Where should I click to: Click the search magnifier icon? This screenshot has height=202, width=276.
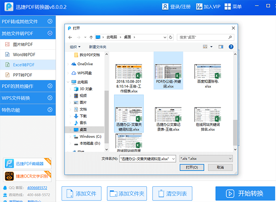click(x=230, y=37)
